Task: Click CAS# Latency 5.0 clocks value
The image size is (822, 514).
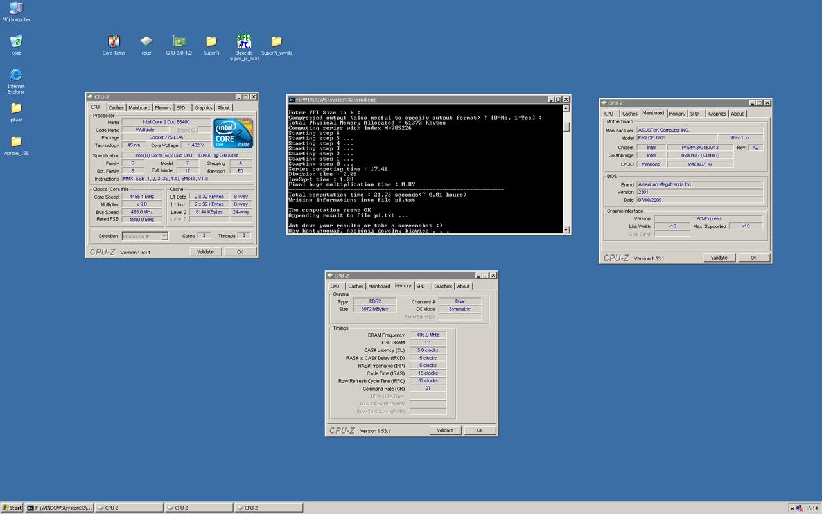Action: coord(428,350)
